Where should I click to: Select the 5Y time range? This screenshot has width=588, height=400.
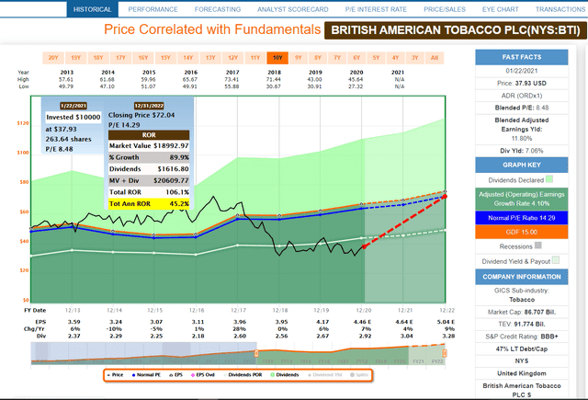(x=376, y=58)
